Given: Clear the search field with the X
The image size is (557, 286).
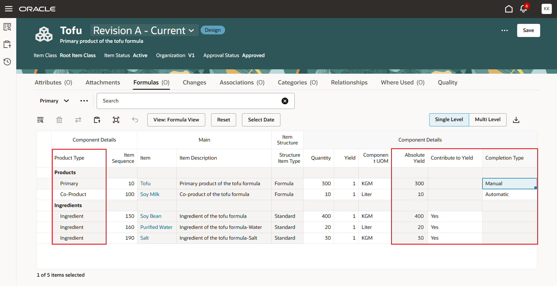Looking at the screenshot, I should tap(284, 101).
